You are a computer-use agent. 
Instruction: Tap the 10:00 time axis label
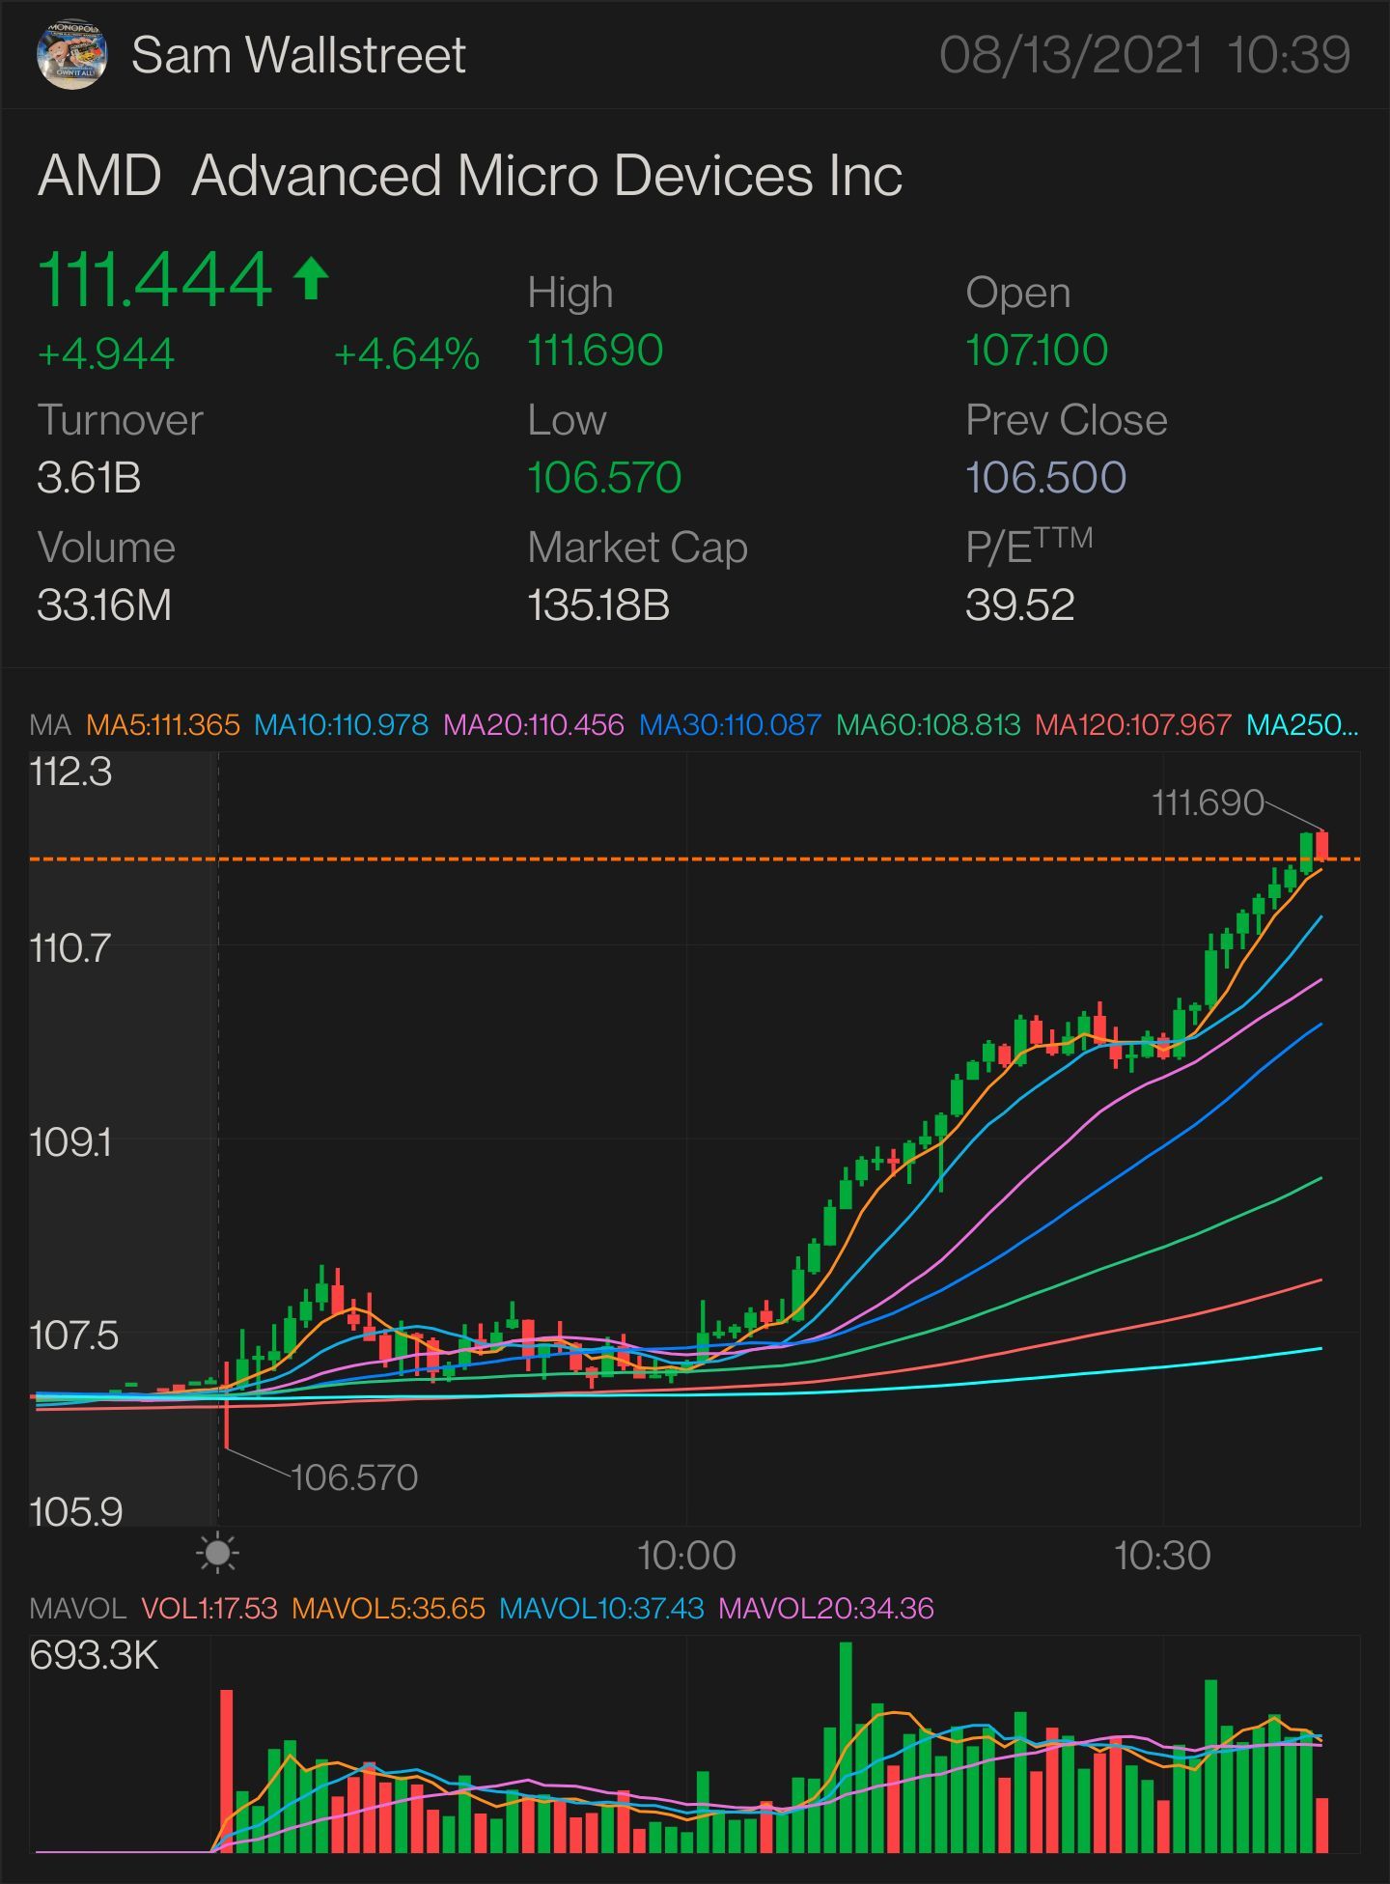(x=686, y=1556)
